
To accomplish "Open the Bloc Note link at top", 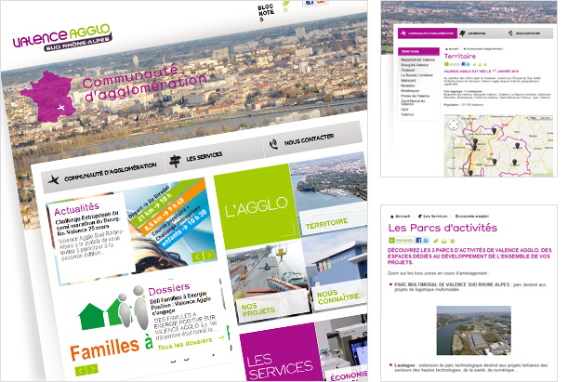I will (x=266, y=12).
